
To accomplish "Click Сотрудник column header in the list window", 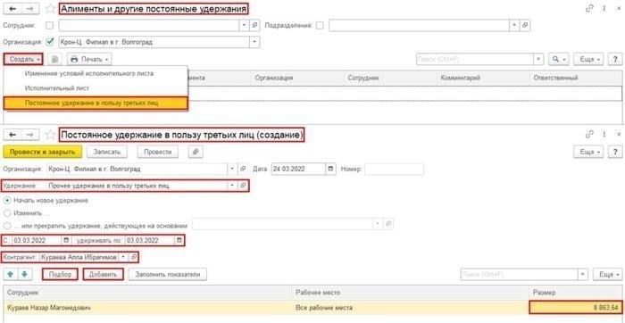I will coord(391,78).
